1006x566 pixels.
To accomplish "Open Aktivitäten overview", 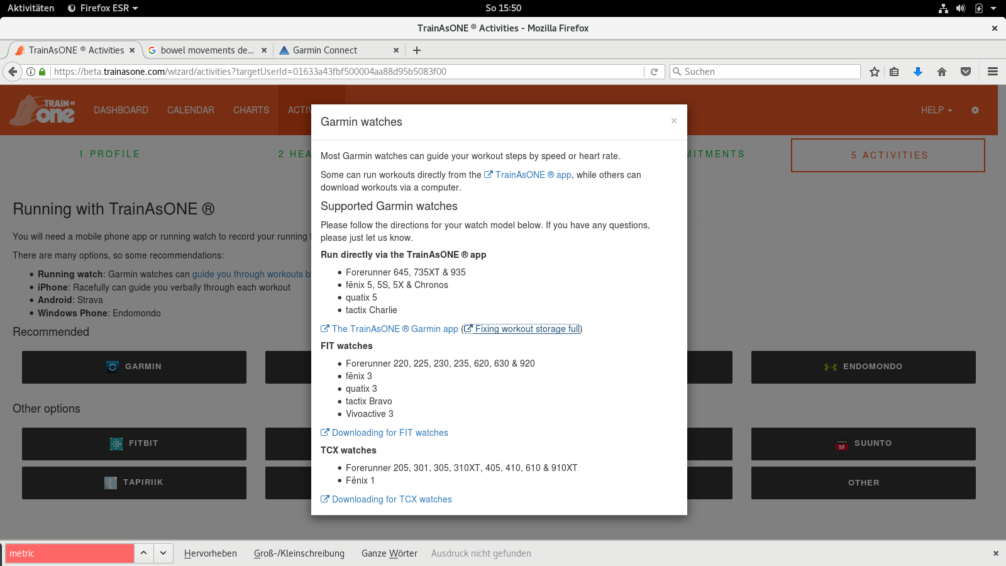I will pyautogui.click(x=31, y=8).
